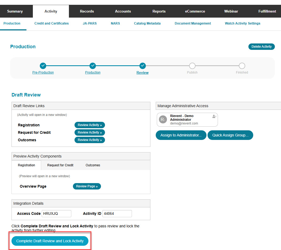Image resolution: width=281 pixels, height=250 pixels.
Task: Click the Pre-Production step checkmark circle
Action: click(x=43, y=66)
